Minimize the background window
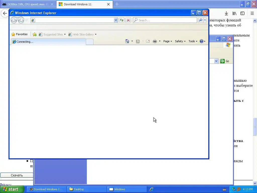The width and height of the screenshot is (257, 193). point(218,39)
